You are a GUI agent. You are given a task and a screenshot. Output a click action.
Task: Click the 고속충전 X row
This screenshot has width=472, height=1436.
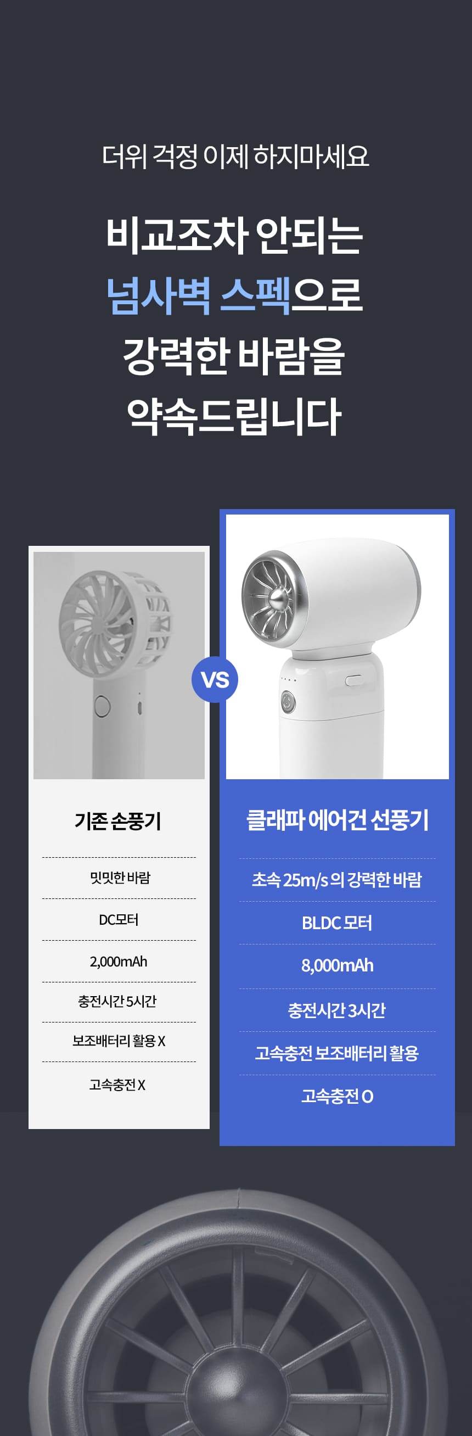click(117, 1084)
